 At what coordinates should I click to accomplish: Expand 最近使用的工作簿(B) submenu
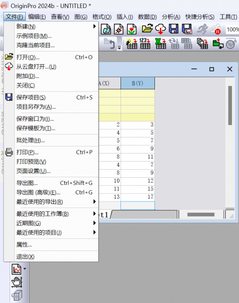click(56, 214)
